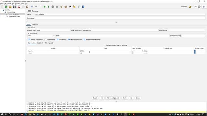This screenshot has height=116, width=207.
Task: Open the Run menu
Action: (x=13, y=4)
